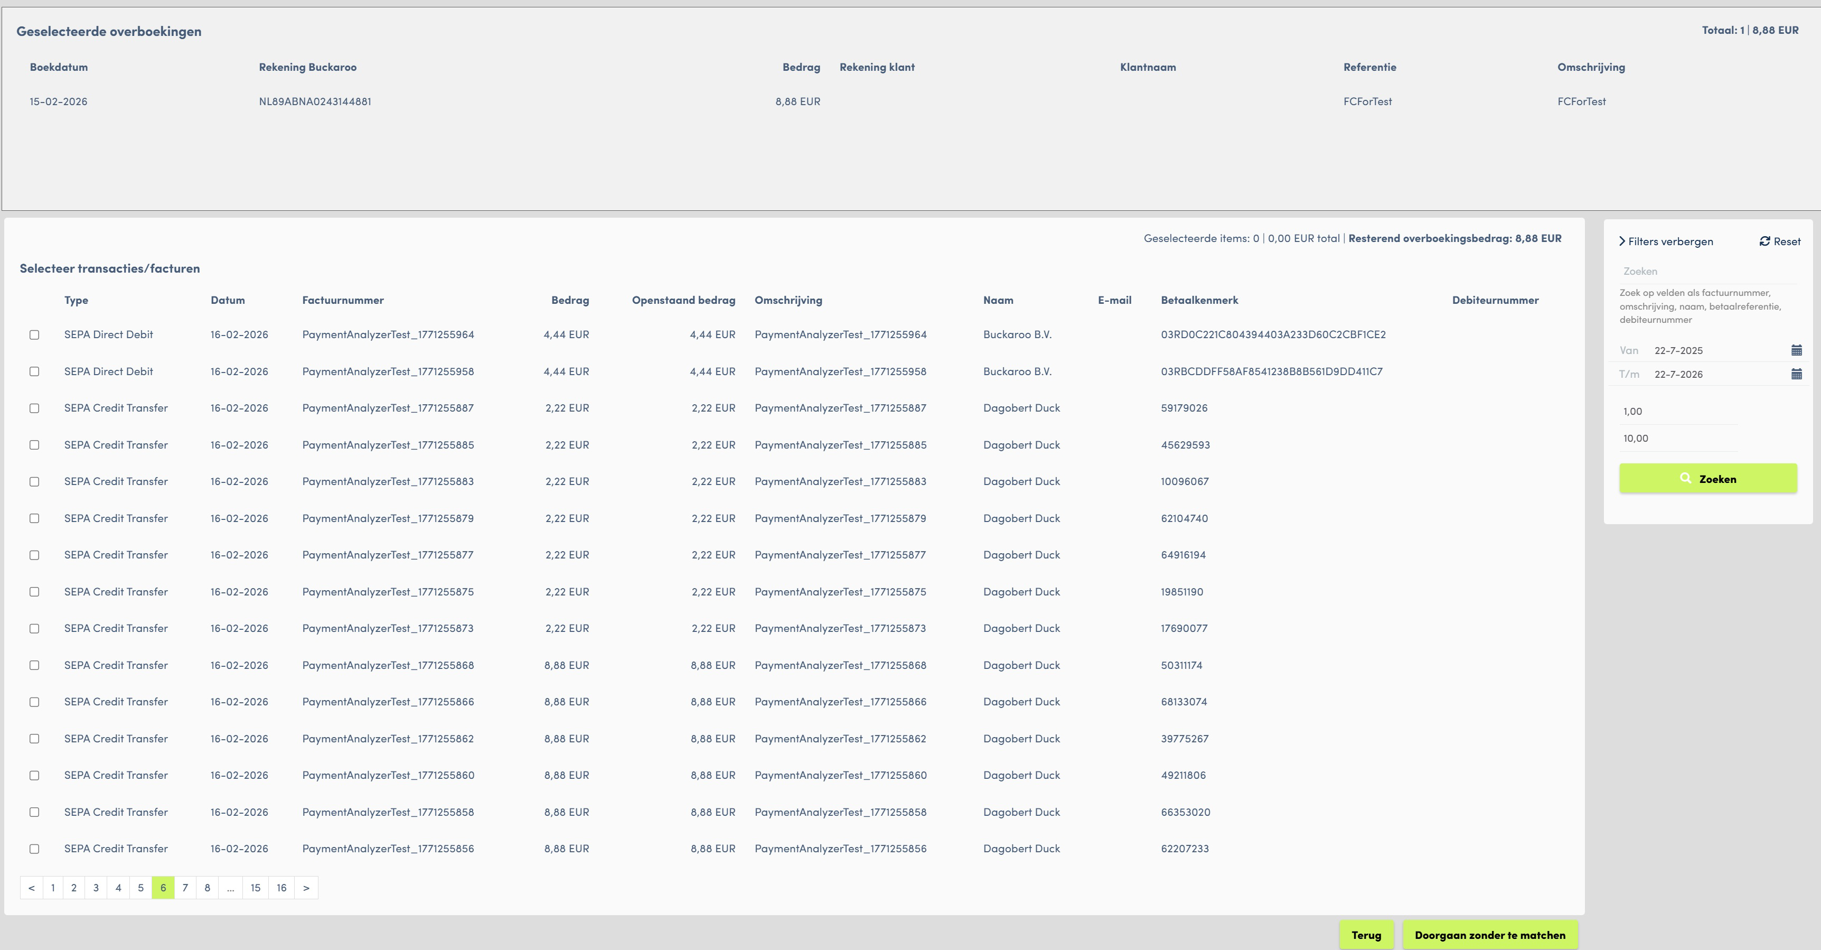The height and width of the screenshot is (950, 1821).
Task: Check SEPA Direct Debit row ending 1255964
Action: pyautogui.click(x=34, y=334)
